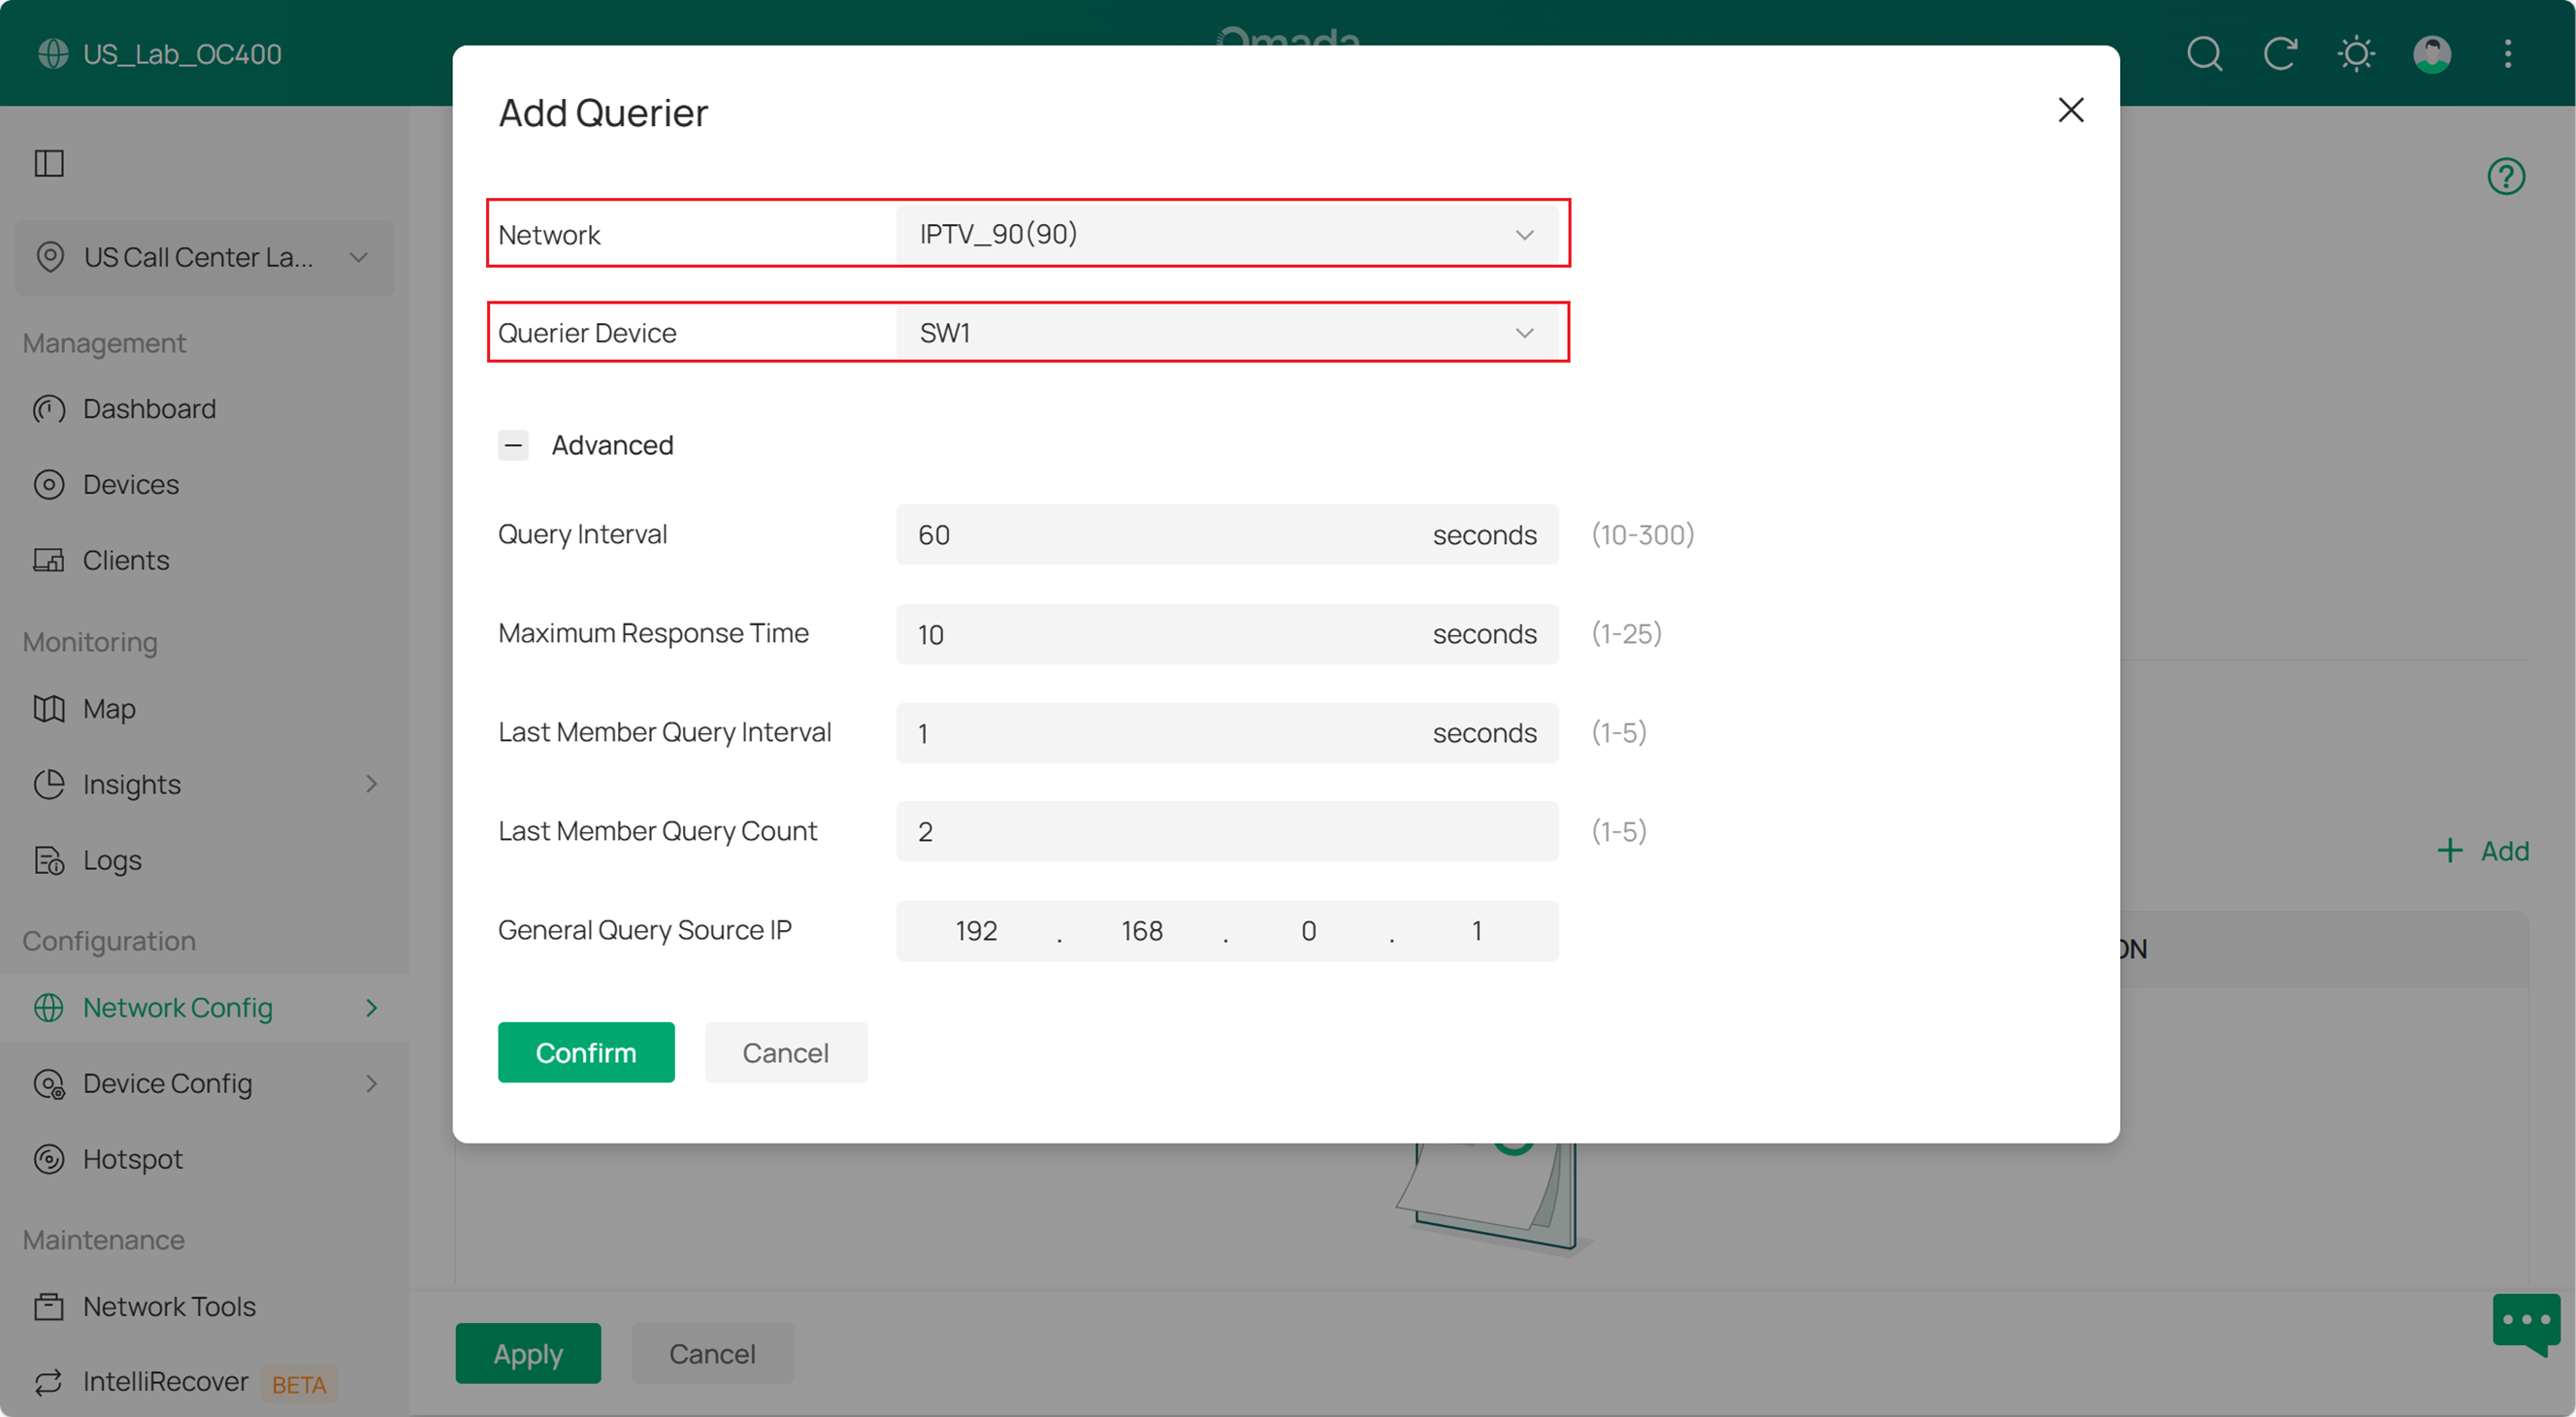The image size is (2576, 1417).
Task: Open the help question mark
Action: 2506,176
